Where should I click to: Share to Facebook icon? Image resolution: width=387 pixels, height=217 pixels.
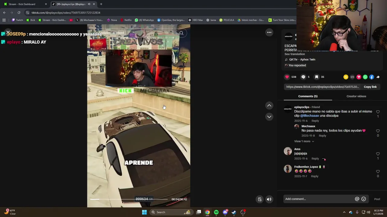tap(372, 77)
